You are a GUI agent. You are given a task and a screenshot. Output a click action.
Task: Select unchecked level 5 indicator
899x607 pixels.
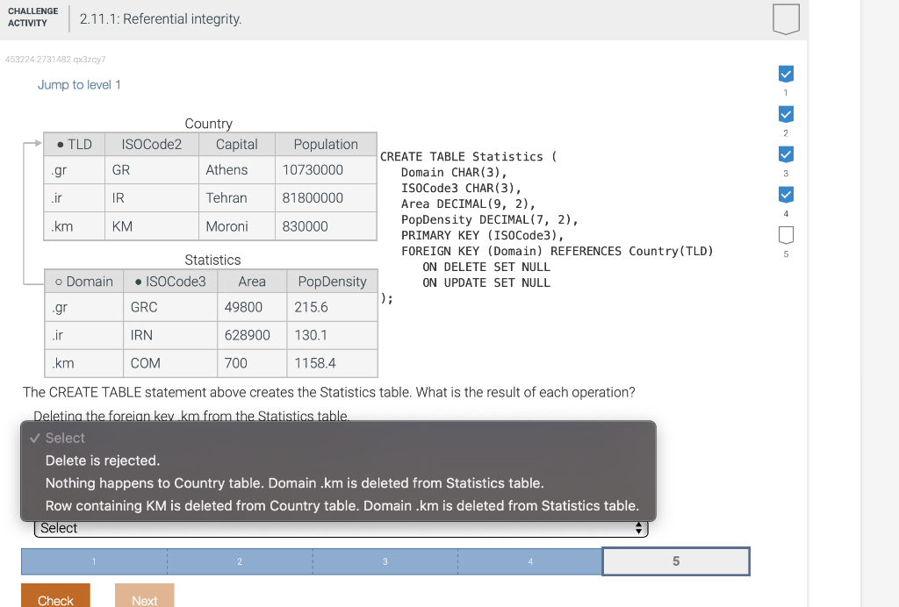pyautogui.click(x=786, y=235)
